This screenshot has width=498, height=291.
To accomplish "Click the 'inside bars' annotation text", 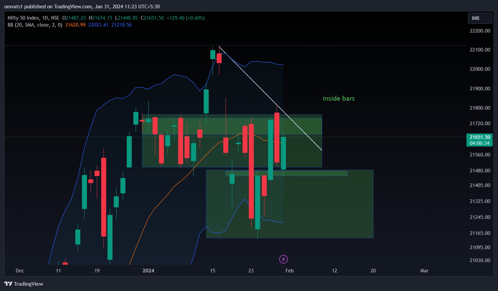I will click(x=339, y=98).
